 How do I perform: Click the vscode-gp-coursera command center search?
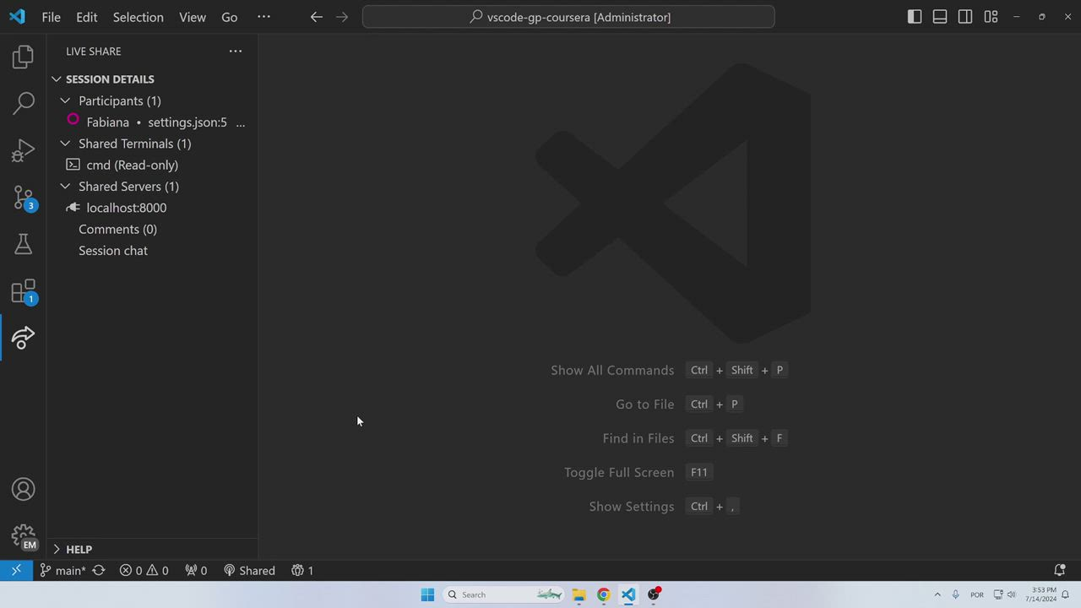(568, 17)
